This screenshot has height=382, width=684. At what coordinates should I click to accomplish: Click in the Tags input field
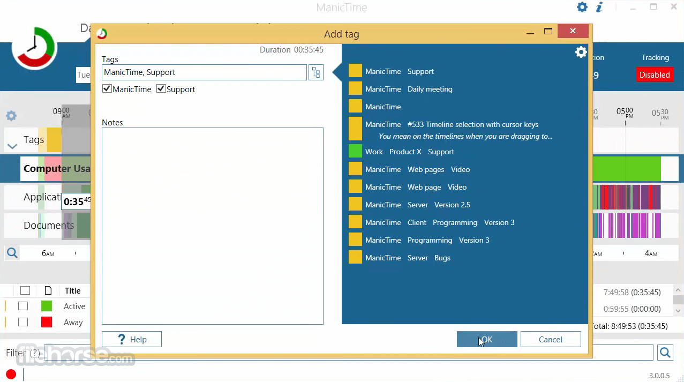[204, 72]
